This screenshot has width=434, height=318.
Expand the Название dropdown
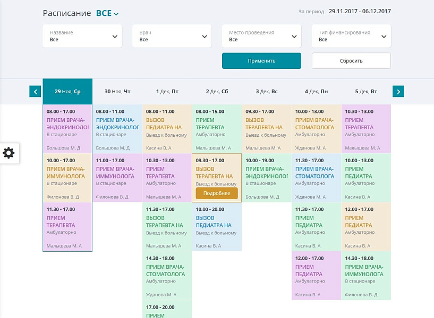click(82, 36)
